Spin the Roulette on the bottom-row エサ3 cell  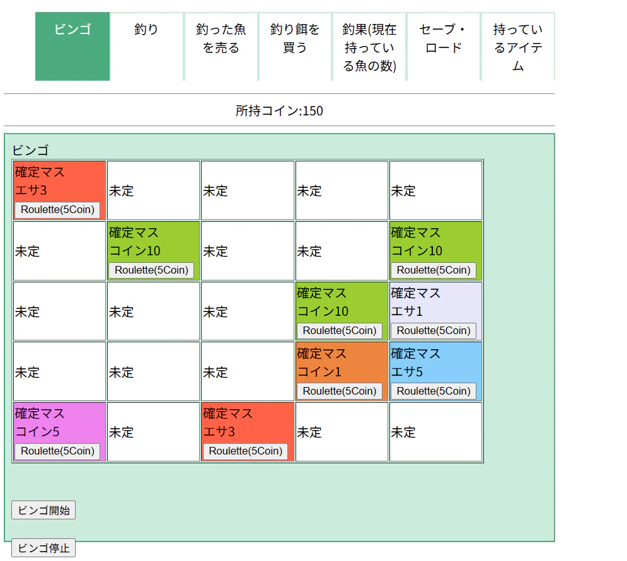coord(246,451)
